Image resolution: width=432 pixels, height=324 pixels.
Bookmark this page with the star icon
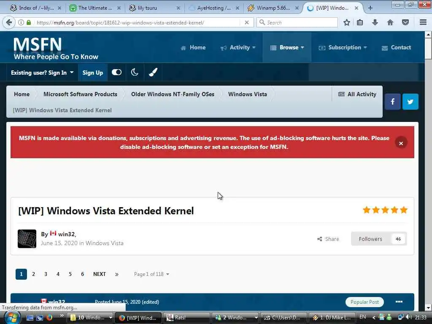point(347,23)
